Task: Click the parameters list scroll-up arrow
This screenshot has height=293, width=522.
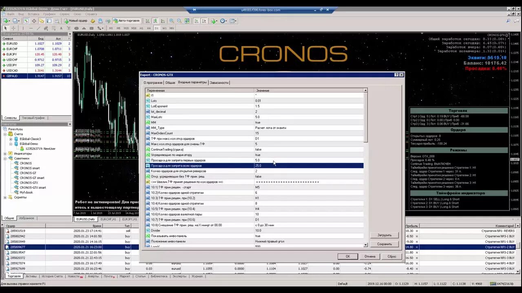Action: 365,90
